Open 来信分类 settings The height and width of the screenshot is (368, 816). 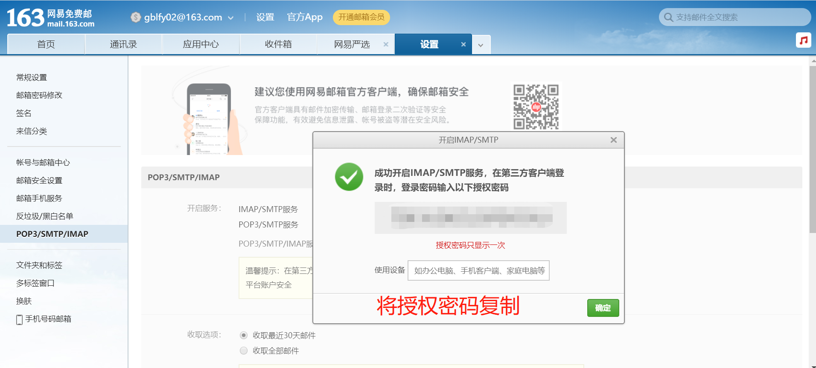tap(32, 131)
